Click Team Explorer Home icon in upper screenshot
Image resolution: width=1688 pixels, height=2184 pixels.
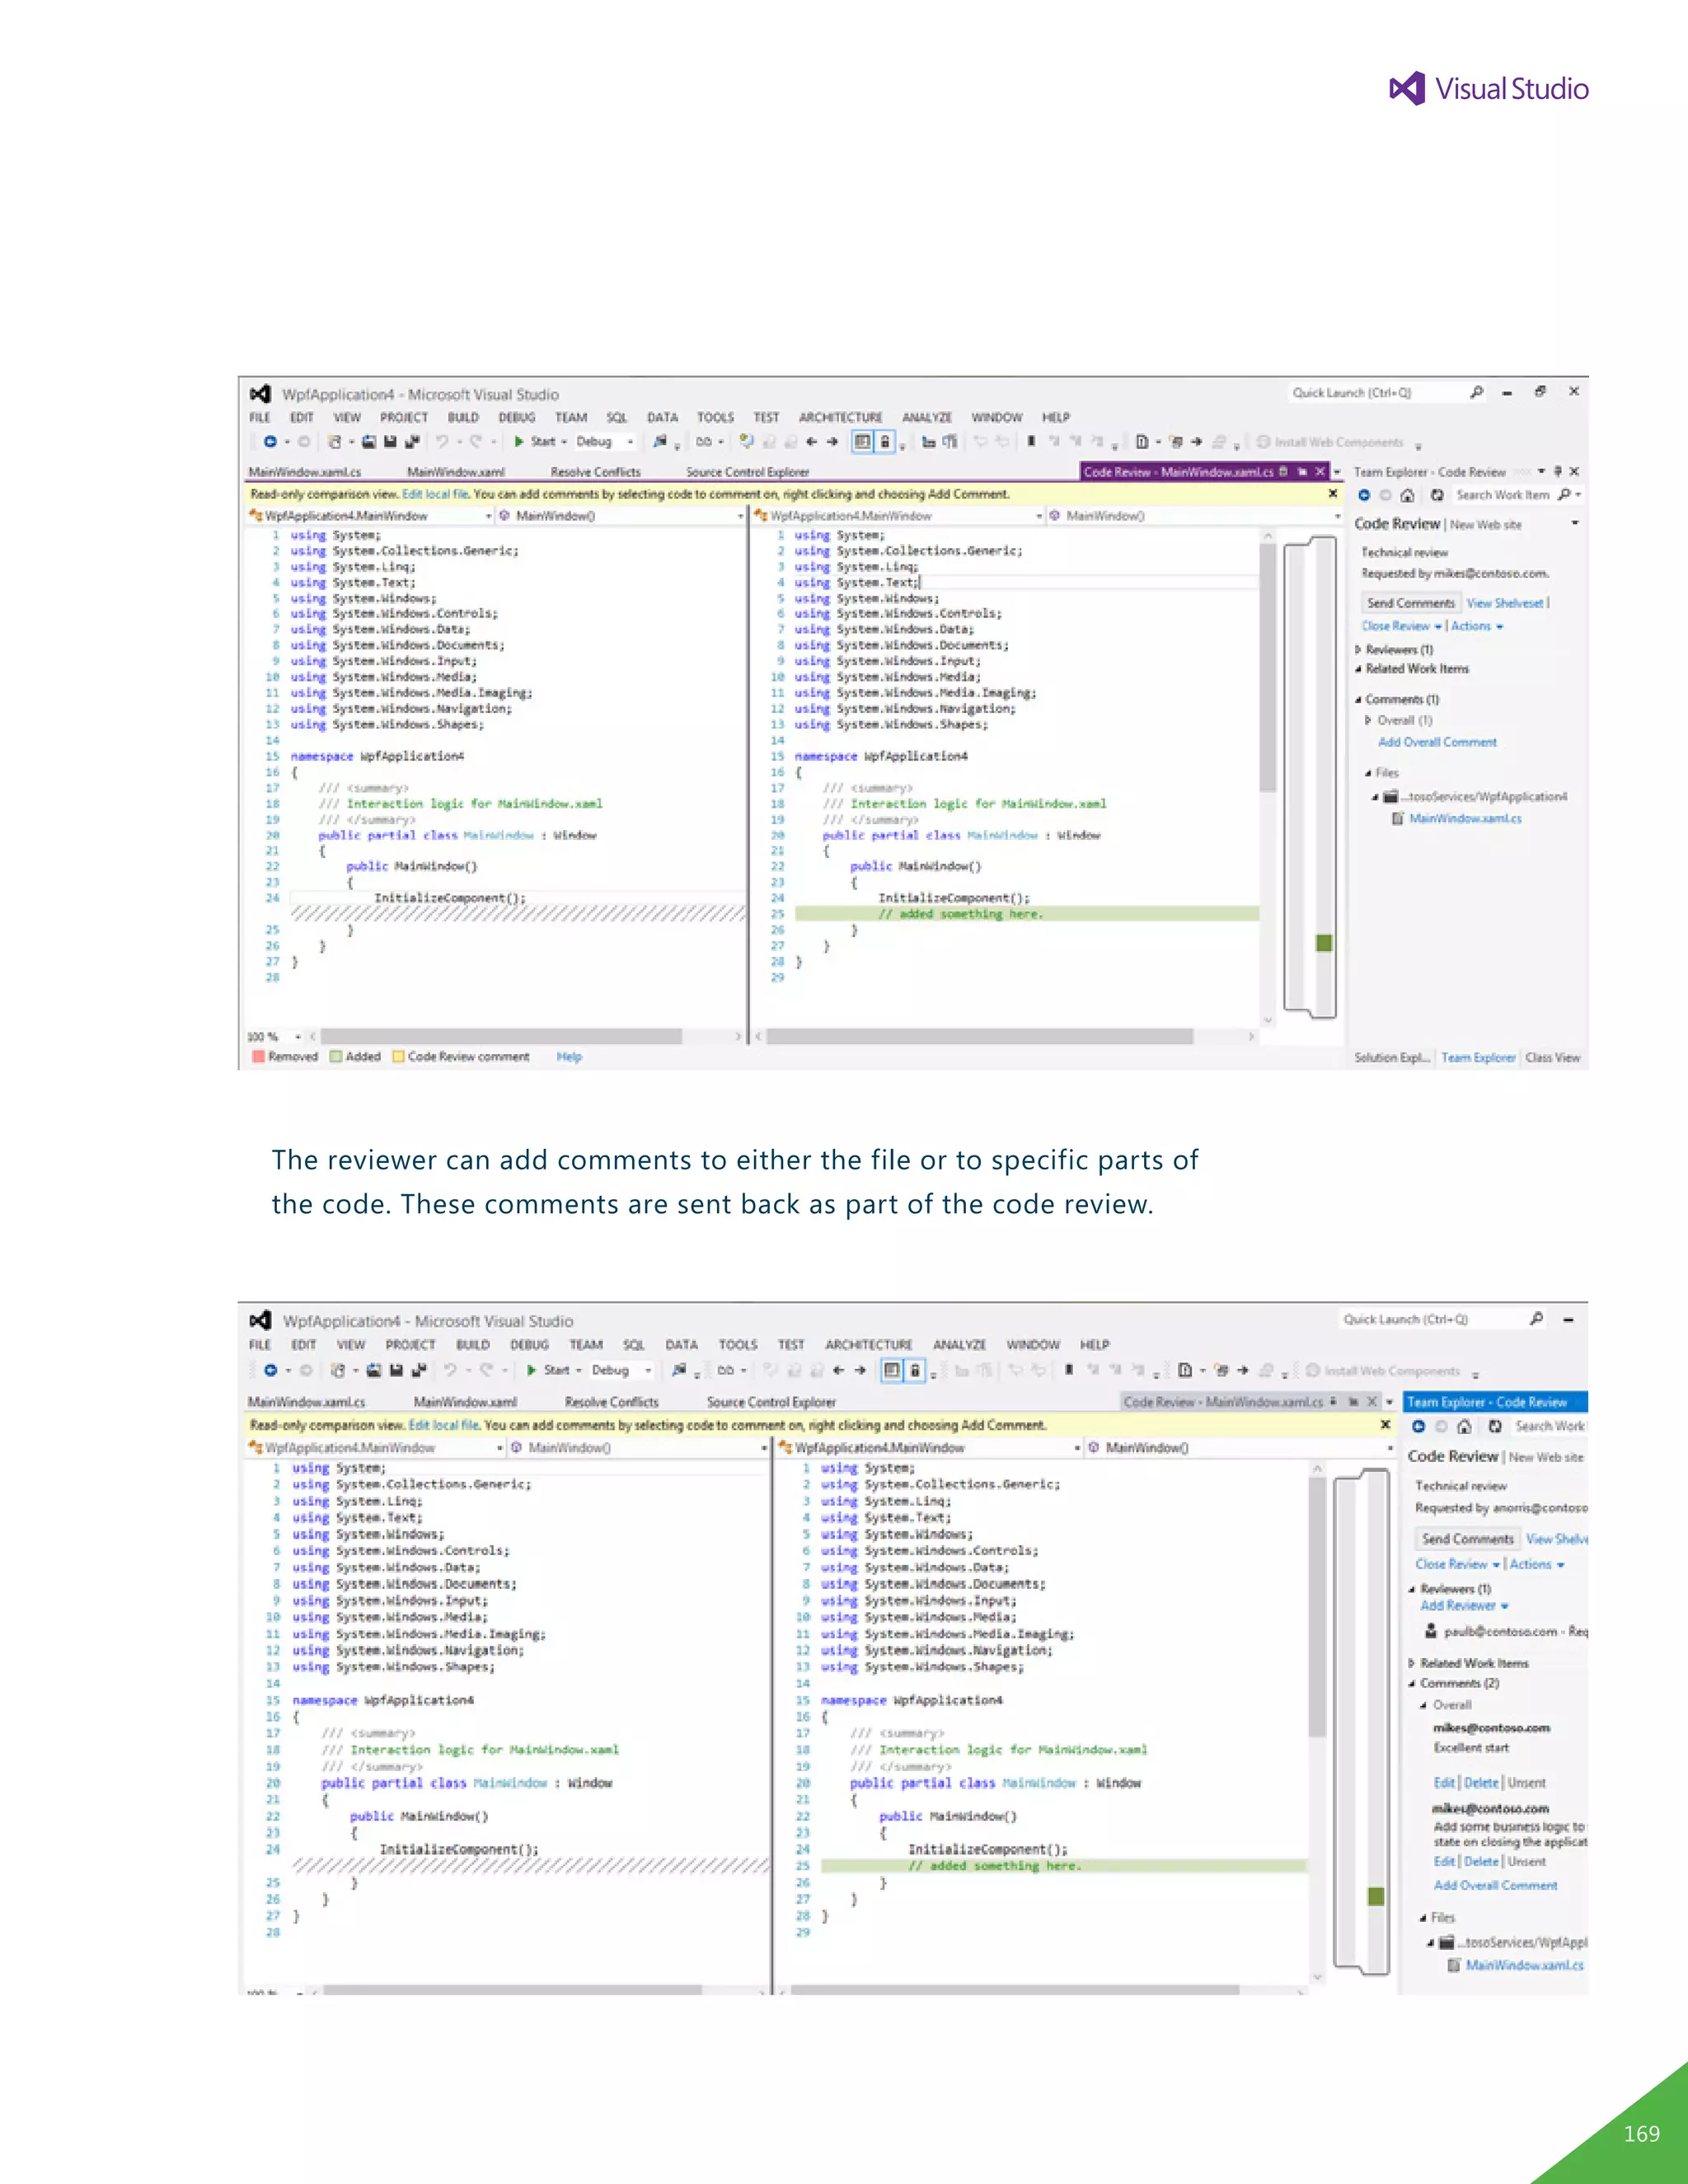(x=1407, y=495)
